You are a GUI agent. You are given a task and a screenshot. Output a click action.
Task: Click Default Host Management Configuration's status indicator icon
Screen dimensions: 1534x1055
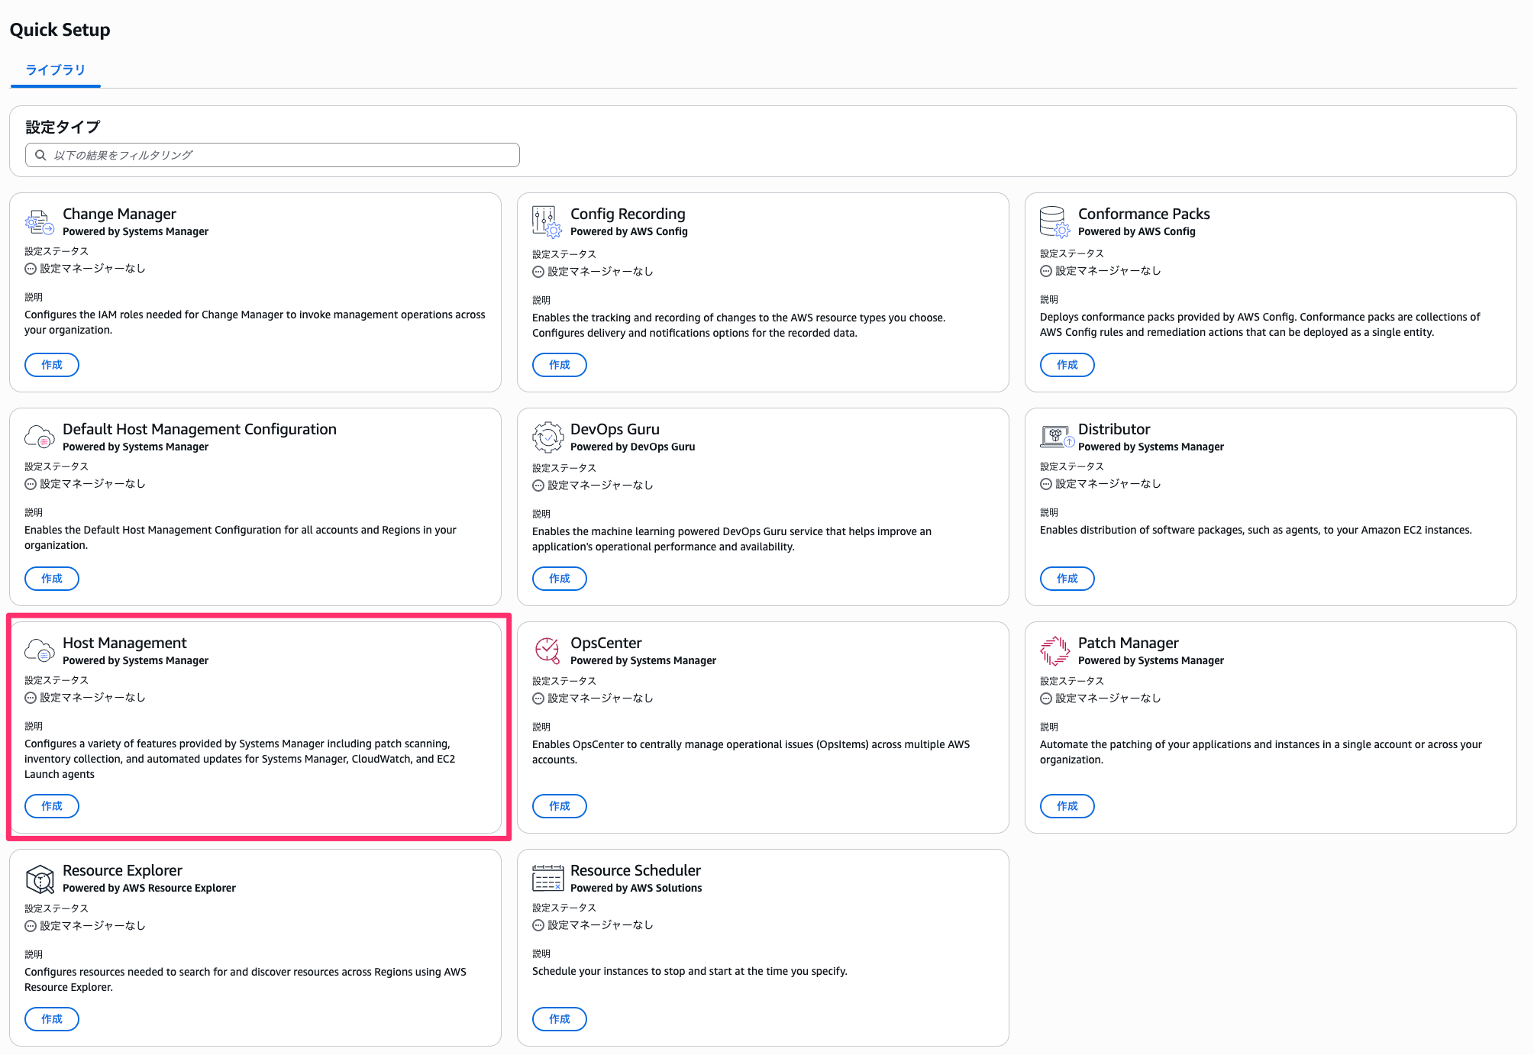[x=31, y=484]
